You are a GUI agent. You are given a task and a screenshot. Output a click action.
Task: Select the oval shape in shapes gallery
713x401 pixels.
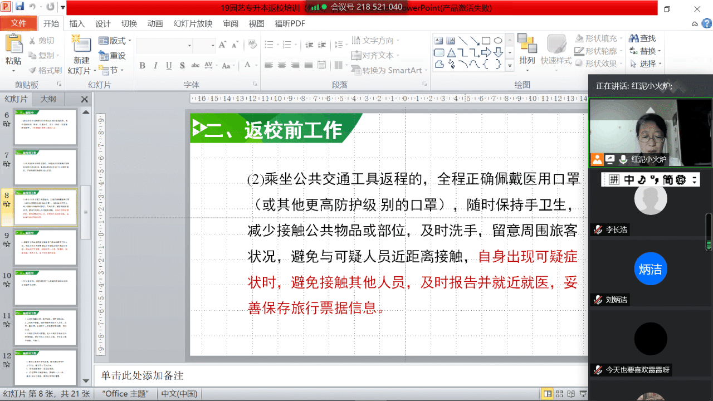click(x=498, y=41)
